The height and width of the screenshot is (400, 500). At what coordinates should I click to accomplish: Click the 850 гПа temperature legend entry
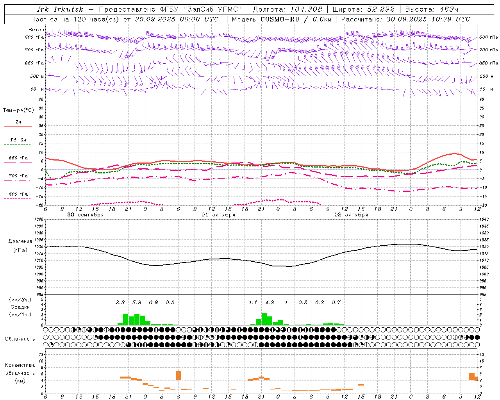18,158
